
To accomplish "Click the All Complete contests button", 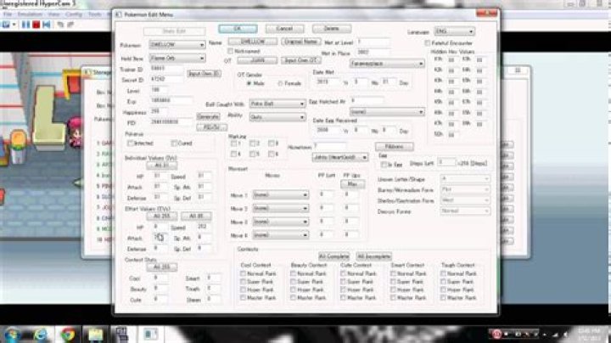I will tap(334, 255).
